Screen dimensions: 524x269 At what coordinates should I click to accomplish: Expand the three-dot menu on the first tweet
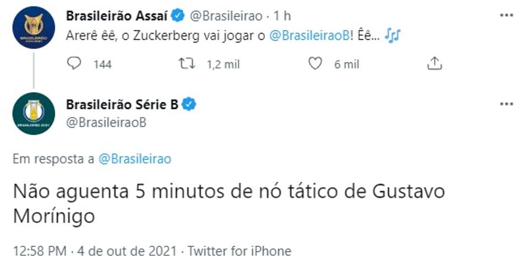[x=506, y=15]
